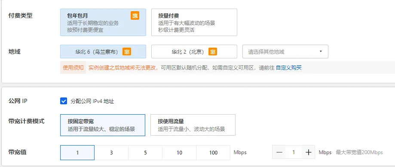
Task: Select 按量付费 payment type
Action: [x=194, y=22]
